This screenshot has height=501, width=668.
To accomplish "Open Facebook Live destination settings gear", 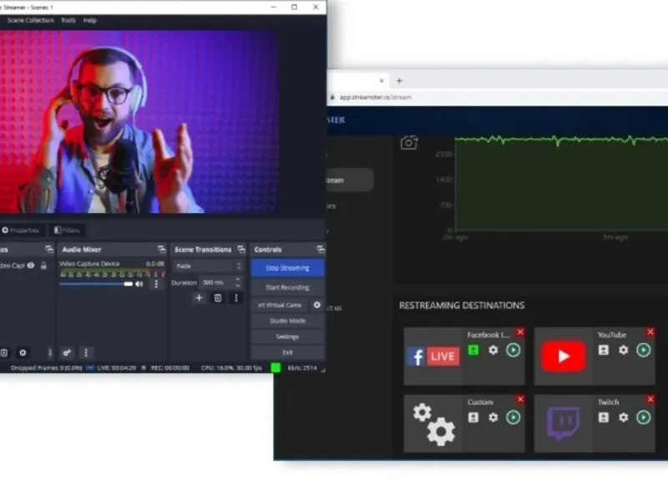I will pos(493,350).
